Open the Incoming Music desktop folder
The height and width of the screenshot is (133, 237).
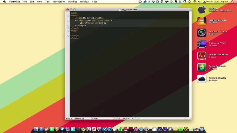tap(201, 21)
